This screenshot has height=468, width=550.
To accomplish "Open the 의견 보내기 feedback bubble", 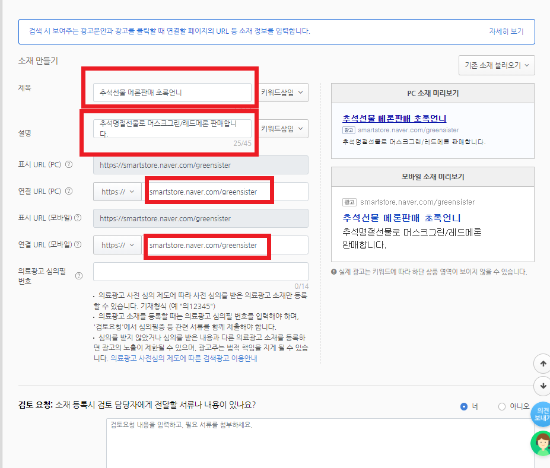I will pyautogui.click(x=541, y=415).
